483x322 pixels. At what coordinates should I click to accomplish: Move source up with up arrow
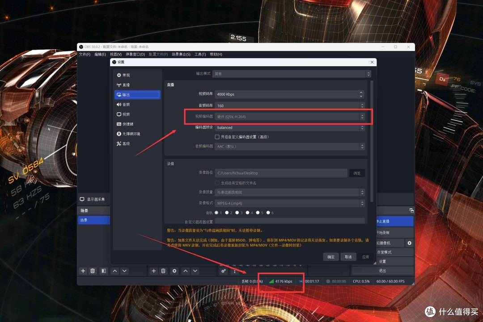pos(186,271)
